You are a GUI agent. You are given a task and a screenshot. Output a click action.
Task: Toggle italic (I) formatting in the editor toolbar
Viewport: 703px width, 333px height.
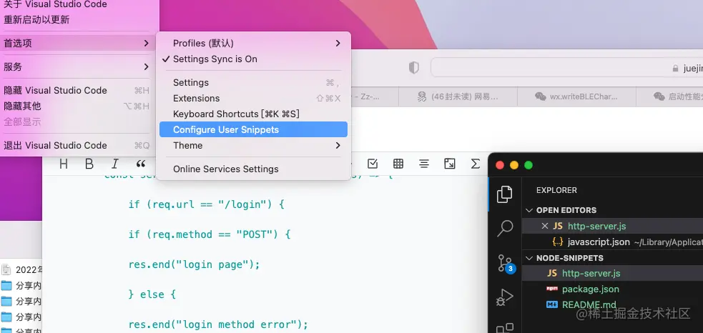[115, 164]
